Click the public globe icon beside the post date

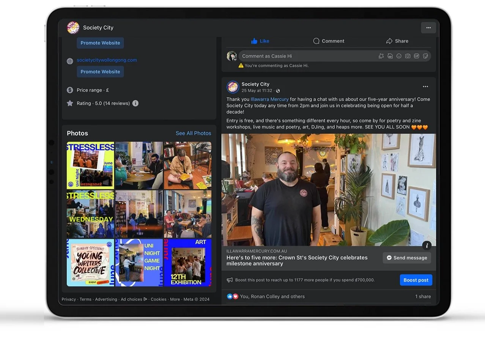pyautogui.click(x=278, y=91)
